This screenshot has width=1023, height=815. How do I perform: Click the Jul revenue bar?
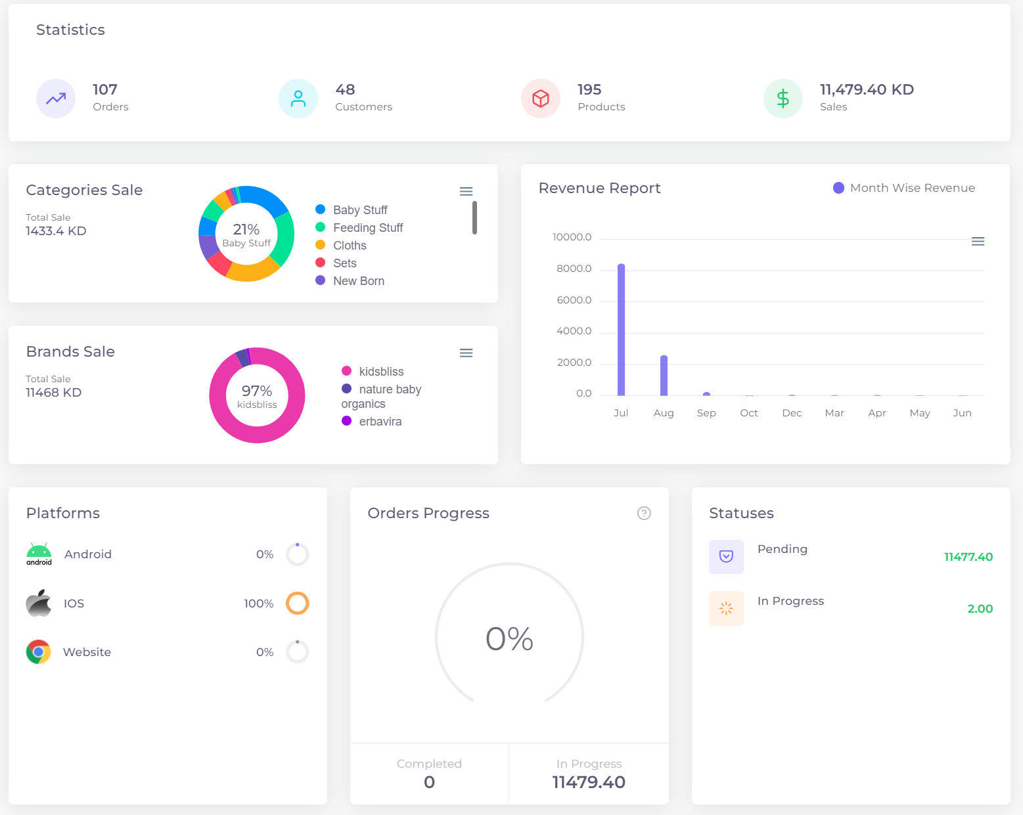621,330
